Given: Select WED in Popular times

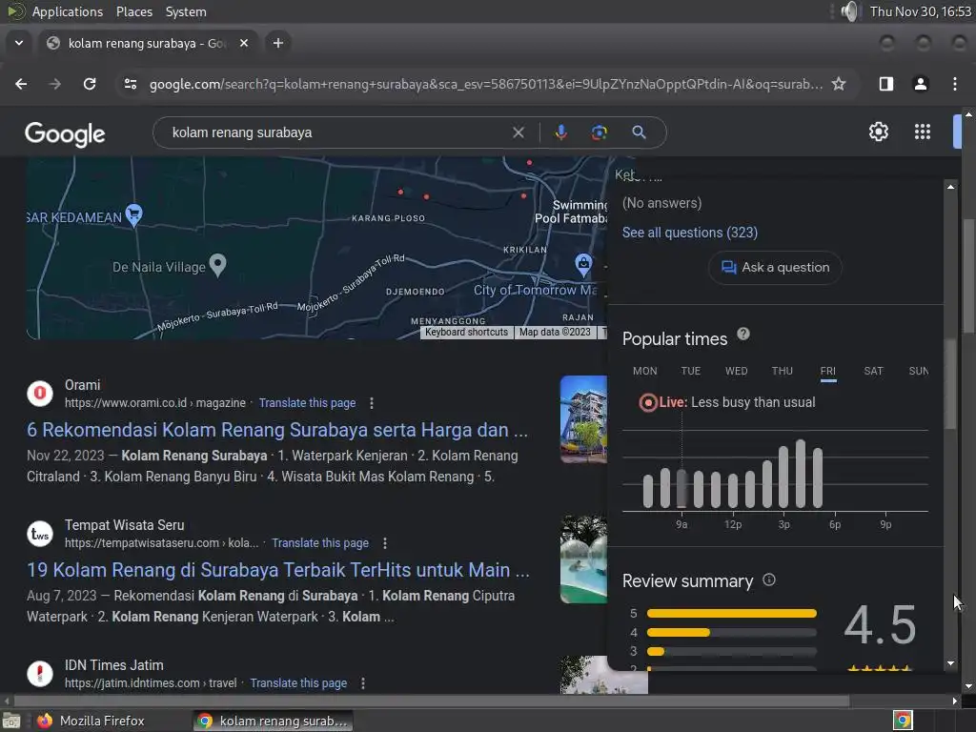Looking at the screenshot, I should pyautogui.click(x=737, y=371).
